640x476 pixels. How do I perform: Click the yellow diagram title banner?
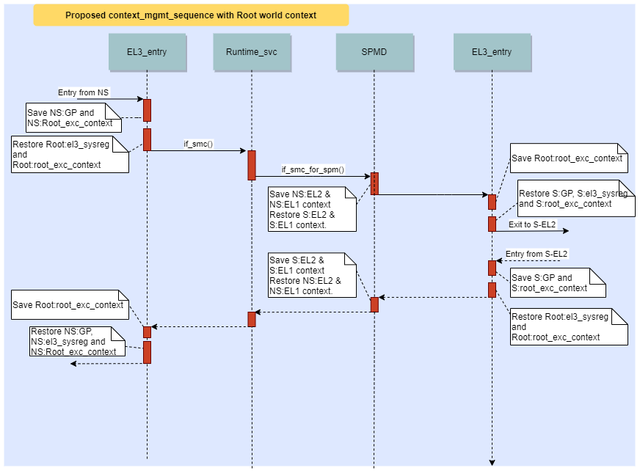pos(191,15)
